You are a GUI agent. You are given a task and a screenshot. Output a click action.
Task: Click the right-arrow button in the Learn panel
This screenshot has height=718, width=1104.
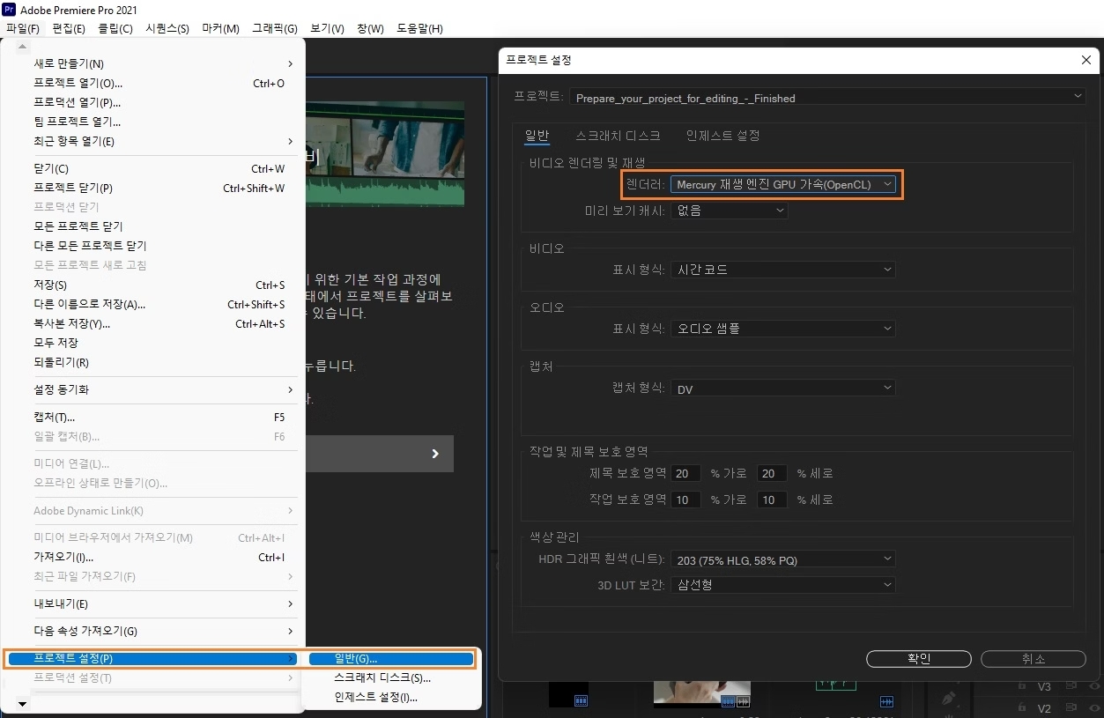tap(435, 454)
